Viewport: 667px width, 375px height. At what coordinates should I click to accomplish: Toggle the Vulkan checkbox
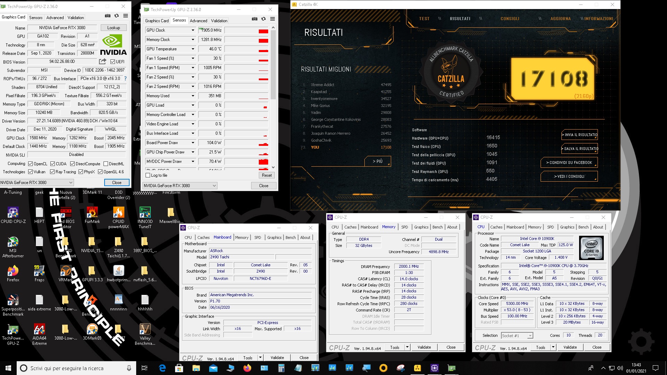tap(31, 172)
